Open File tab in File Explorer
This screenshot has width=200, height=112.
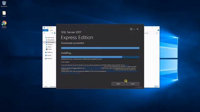point(45,30)
